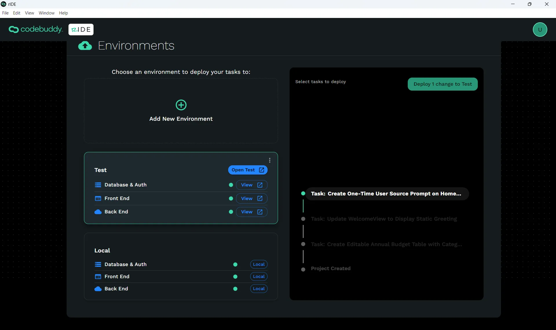The image size is (556, 330).
Task: Open the Window menu
Action: pos(47,13)
